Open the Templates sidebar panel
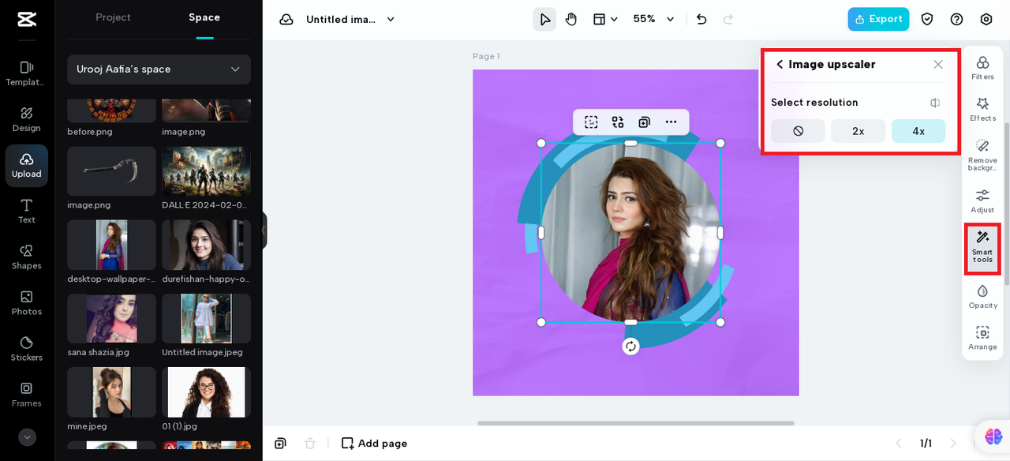1010x461 pixels. click(x=26, y=73)
